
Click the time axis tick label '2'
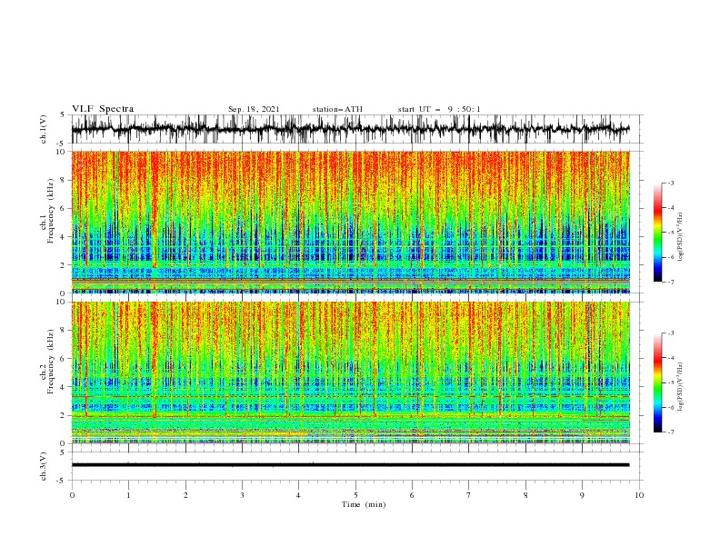tap(185, 495)
